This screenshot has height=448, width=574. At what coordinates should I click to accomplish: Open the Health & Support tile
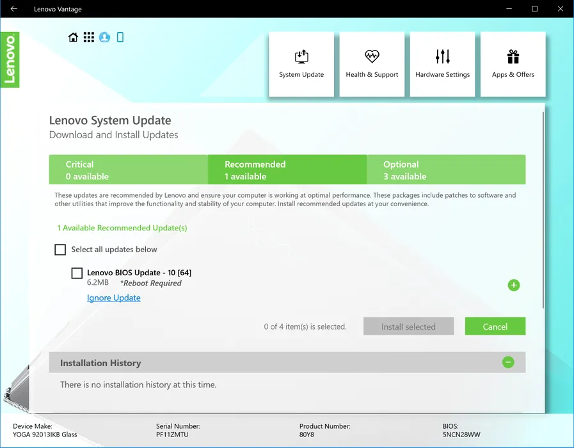pos(372,65)
